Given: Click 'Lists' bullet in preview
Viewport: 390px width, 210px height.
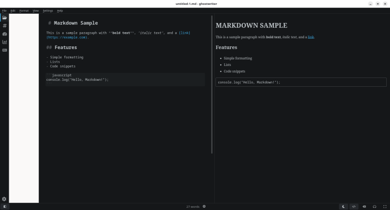Looking at the screenshot, I should pyautogui.click(x=227, y=65).
